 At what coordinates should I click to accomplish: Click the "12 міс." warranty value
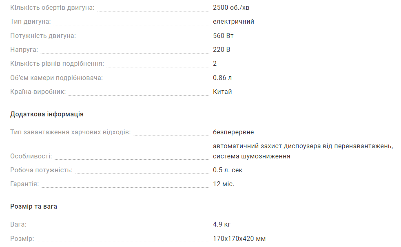[x=224, y=184]
